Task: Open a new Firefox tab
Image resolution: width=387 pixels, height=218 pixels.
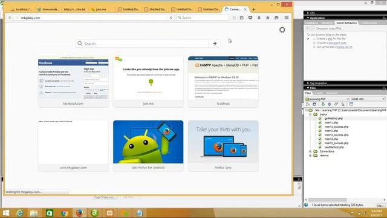Action: click(x=253, y=10)
